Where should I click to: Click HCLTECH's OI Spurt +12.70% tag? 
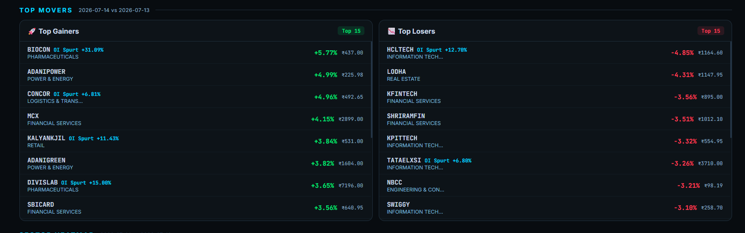(x=442, y=50)
